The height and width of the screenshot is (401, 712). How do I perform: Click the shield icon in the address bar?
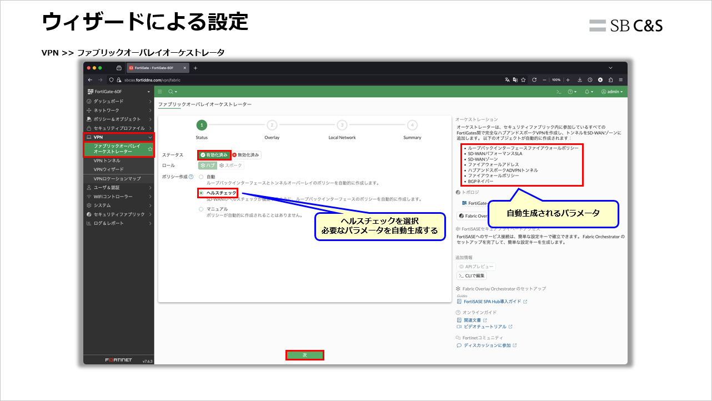[111, 79]
